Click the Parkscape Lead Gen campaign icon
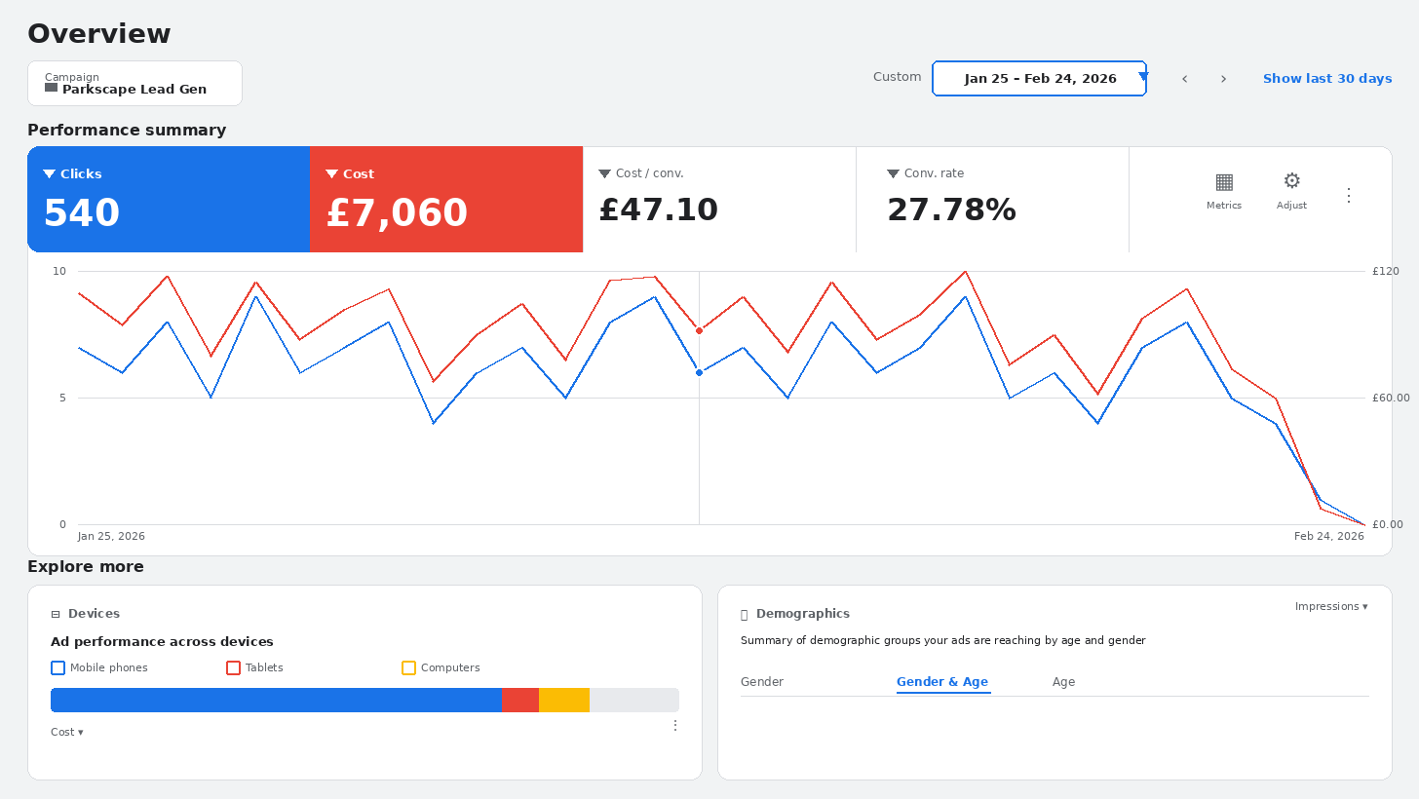Screen dimensions: 1419x799 tap(52, 88)
